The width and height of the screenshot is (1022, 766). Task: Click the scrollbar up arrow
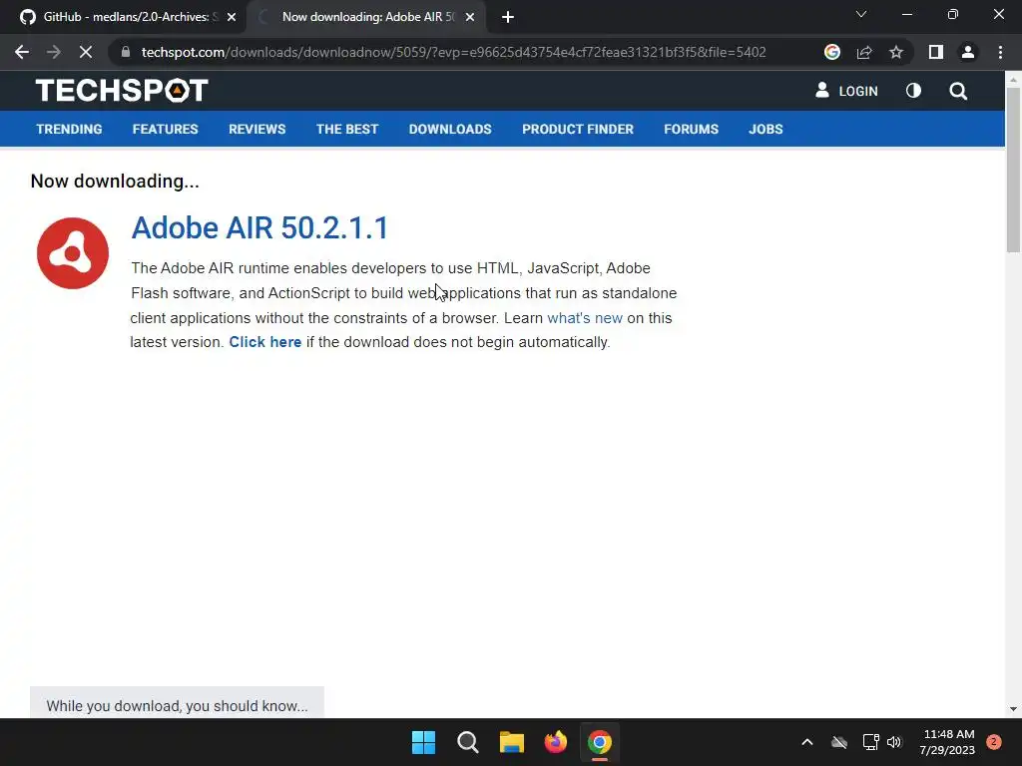1012,80
